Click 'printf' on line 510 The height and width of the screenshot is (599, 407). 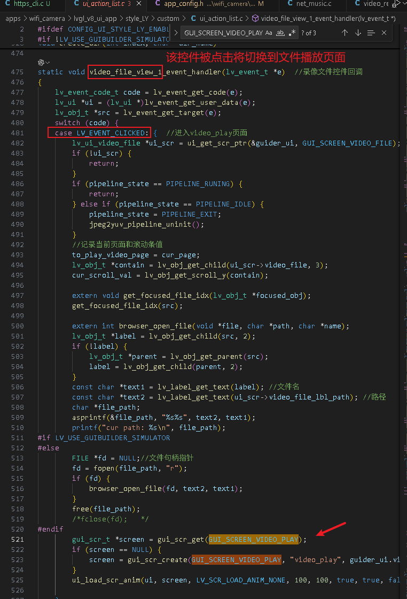pos(85,427)
